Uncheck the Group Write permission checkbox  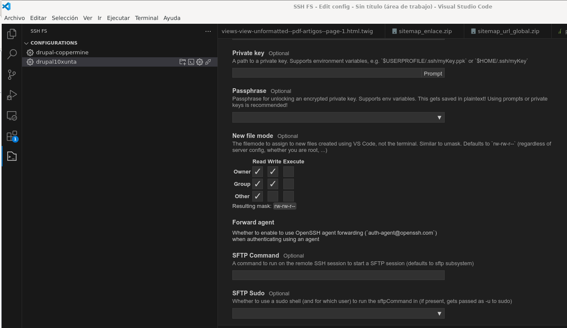pos(273,184)
